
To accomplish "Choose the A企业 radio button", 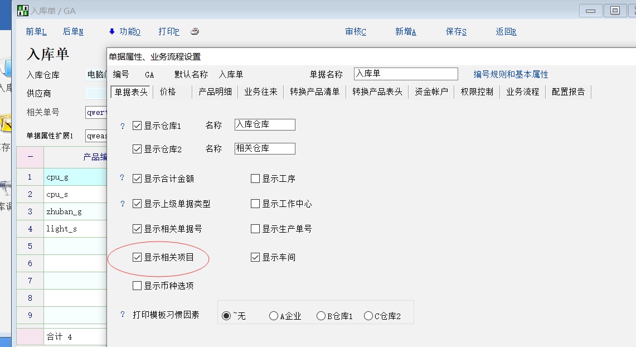I will pyautogui.click(x=274, y=316).
